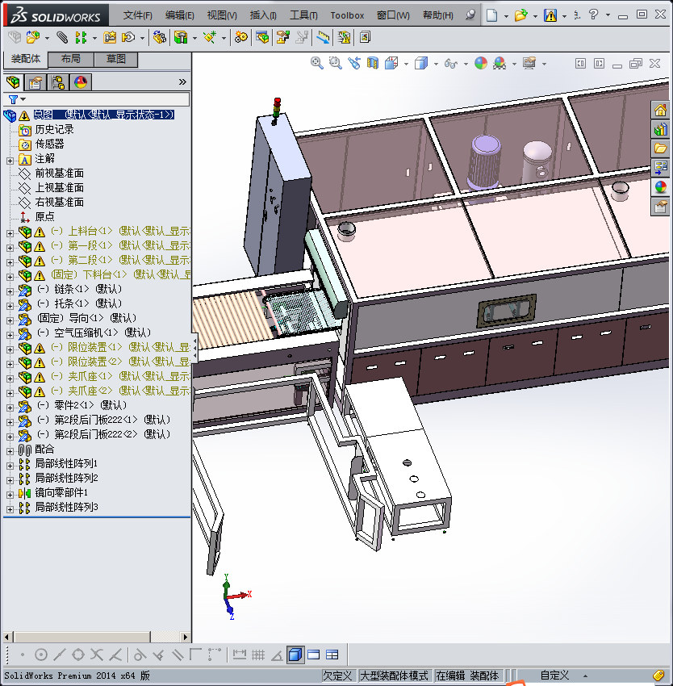Switch to the DisplayManager color-ball tab
The height and width of the screenshot is (686, 673).
(x=80, y=82)
